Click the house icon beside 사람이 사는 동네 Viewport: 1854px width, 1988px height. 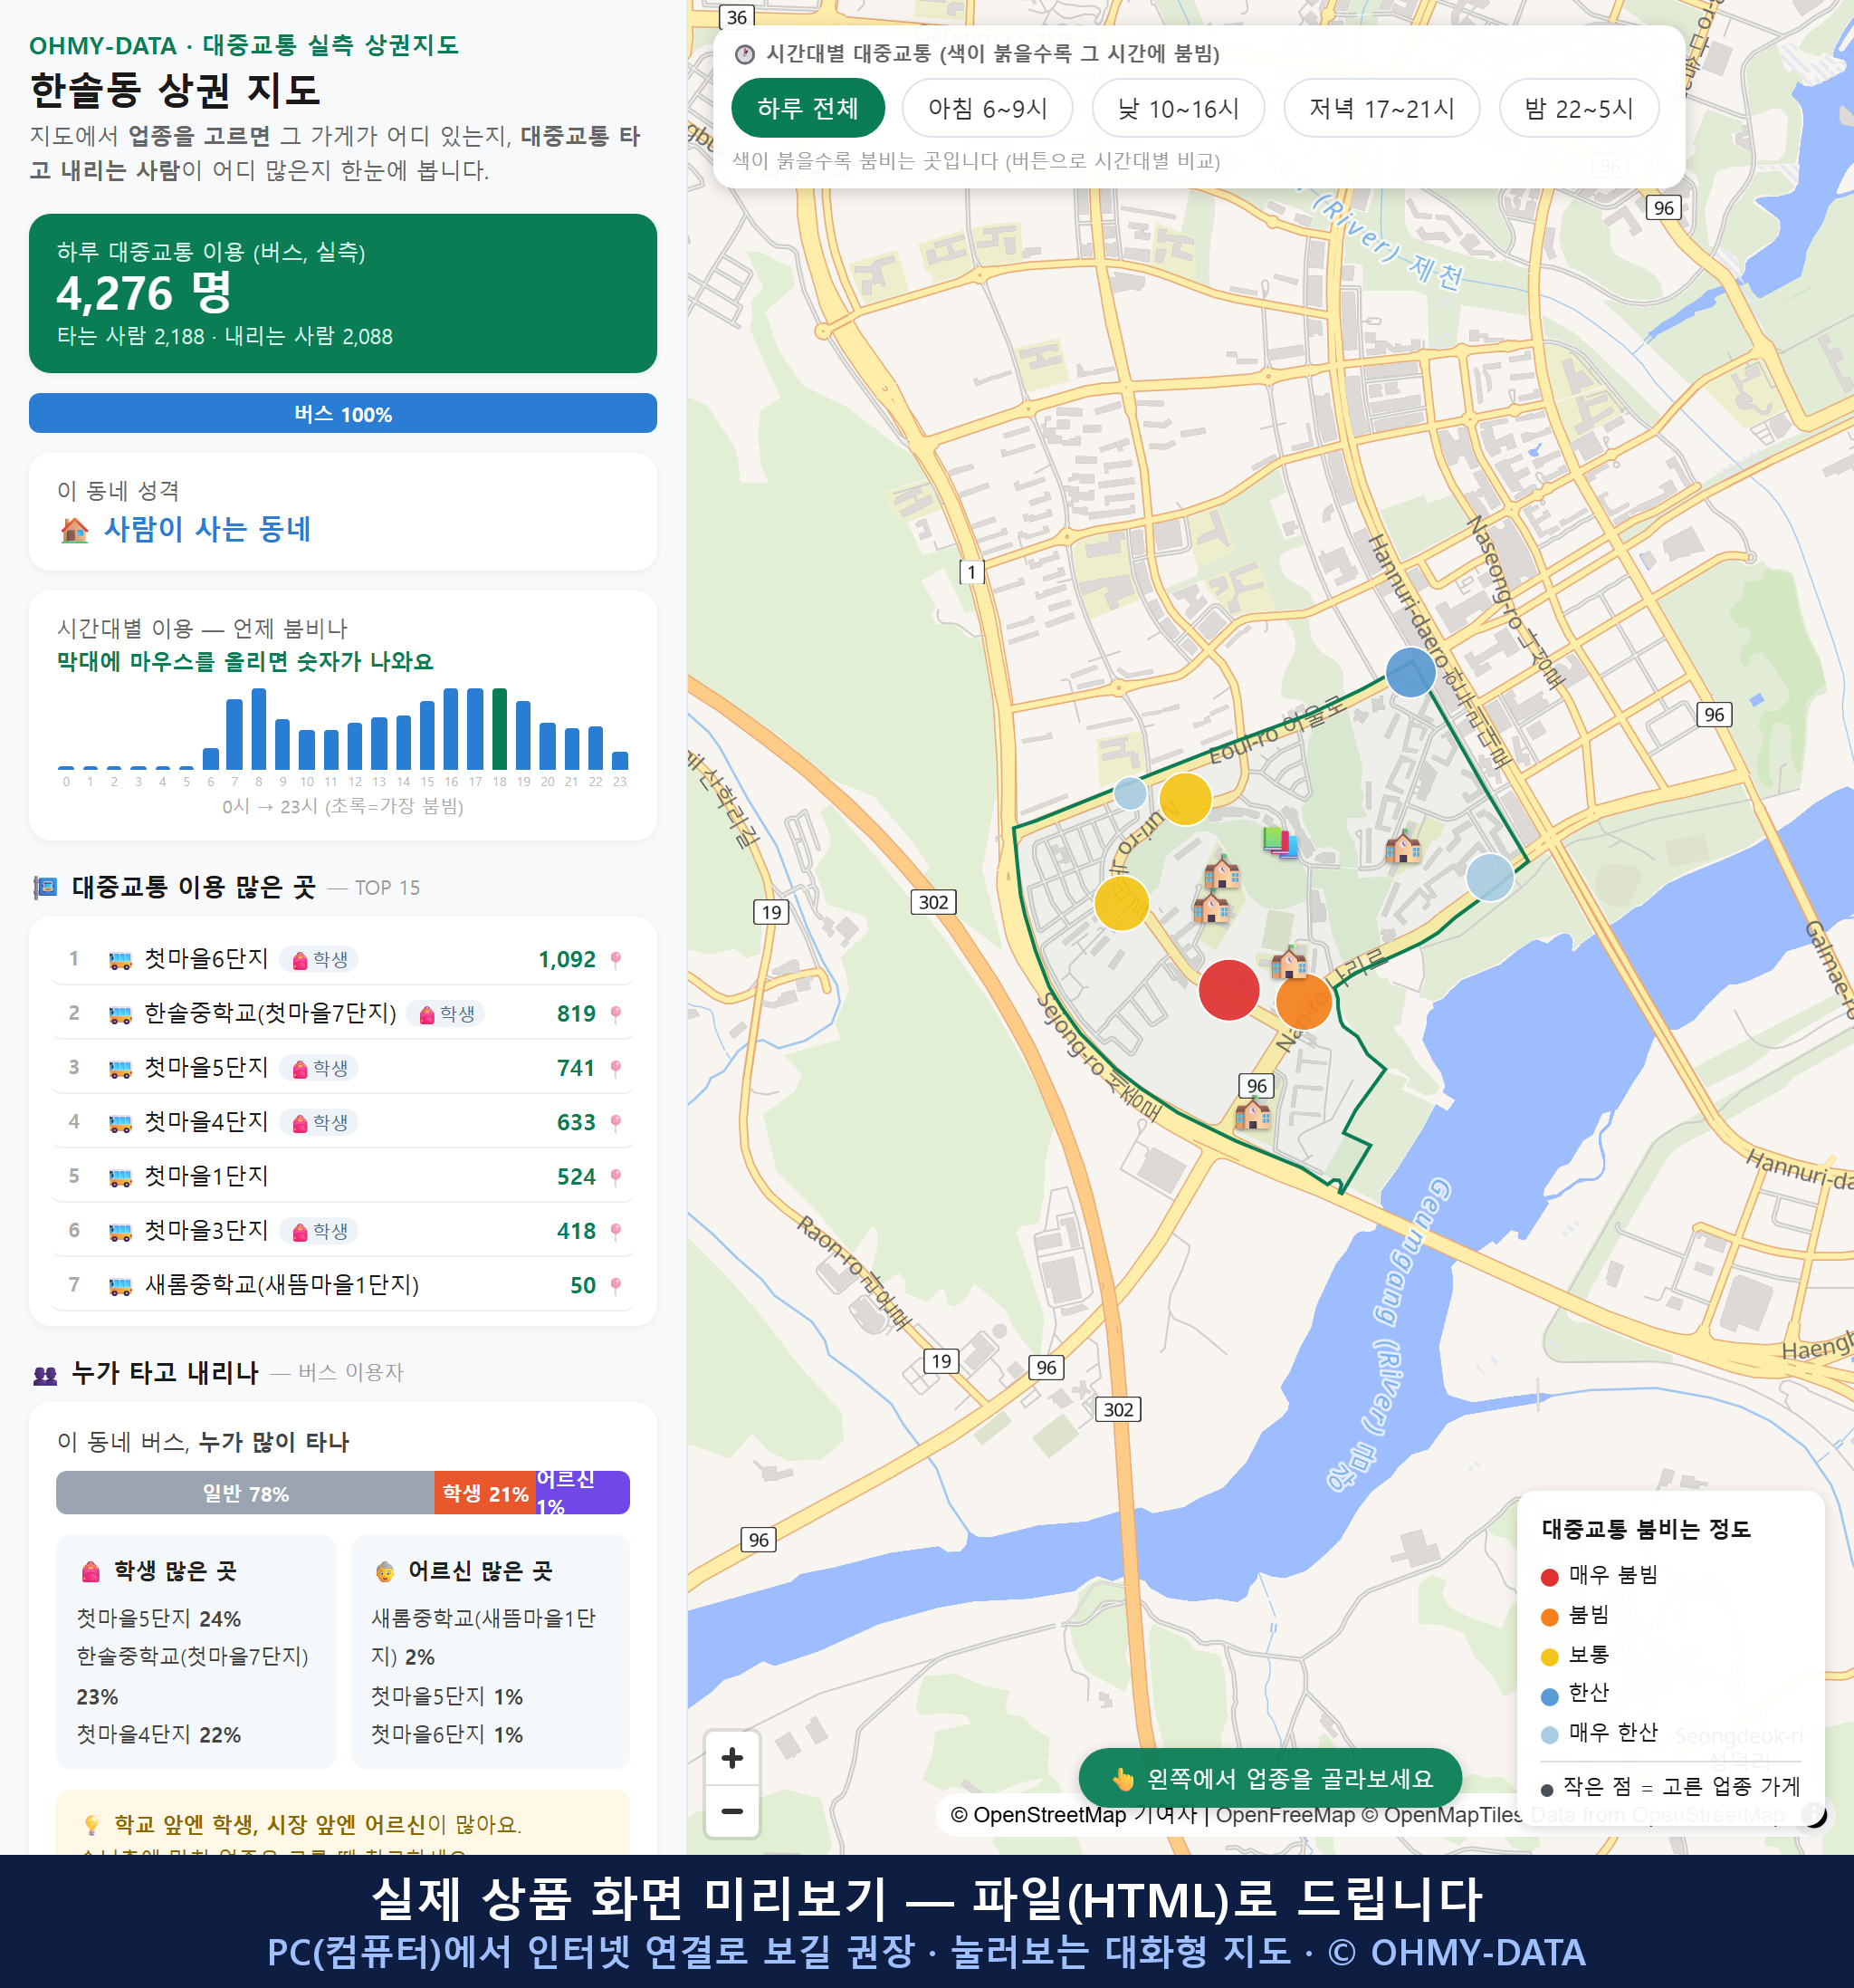[x=74, y=530]
